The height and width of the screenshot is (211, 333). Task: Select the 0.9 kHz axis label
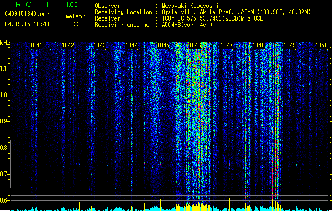4,121
